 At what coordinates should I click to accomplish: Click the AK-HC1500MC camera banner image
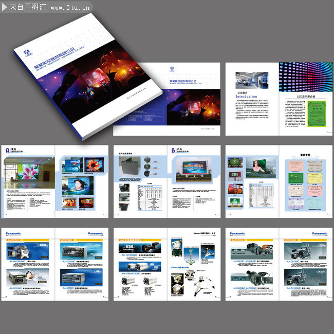[140, 248]
